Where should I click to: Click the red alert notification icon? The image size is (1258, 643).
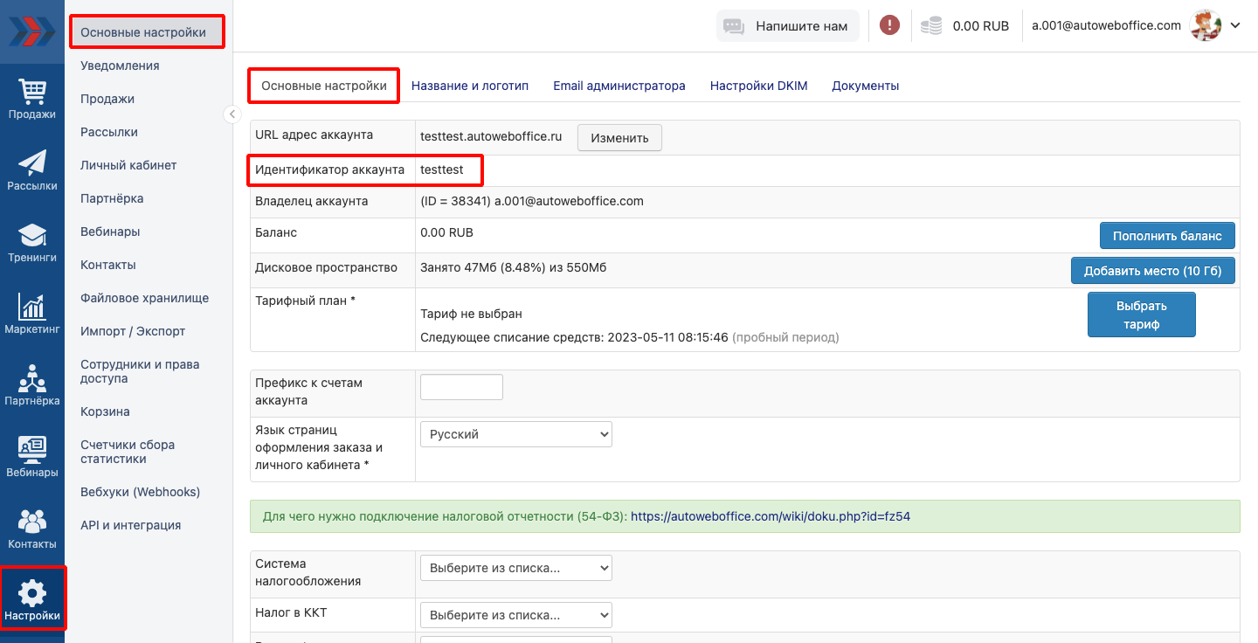point(889,25)
